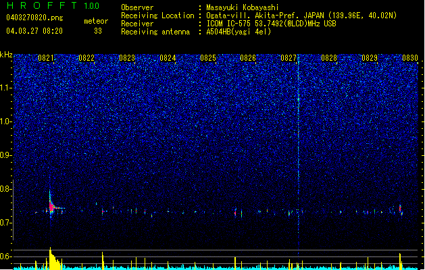This screenshot has width=425, height=270.
Task: Click the tallest yellow intensity peak near 0821
Action: [51, 258]
